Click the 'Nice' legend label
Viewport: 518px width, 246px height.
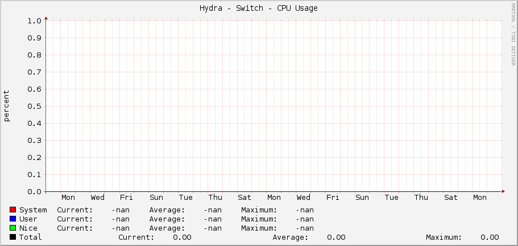tap(28, 228)
